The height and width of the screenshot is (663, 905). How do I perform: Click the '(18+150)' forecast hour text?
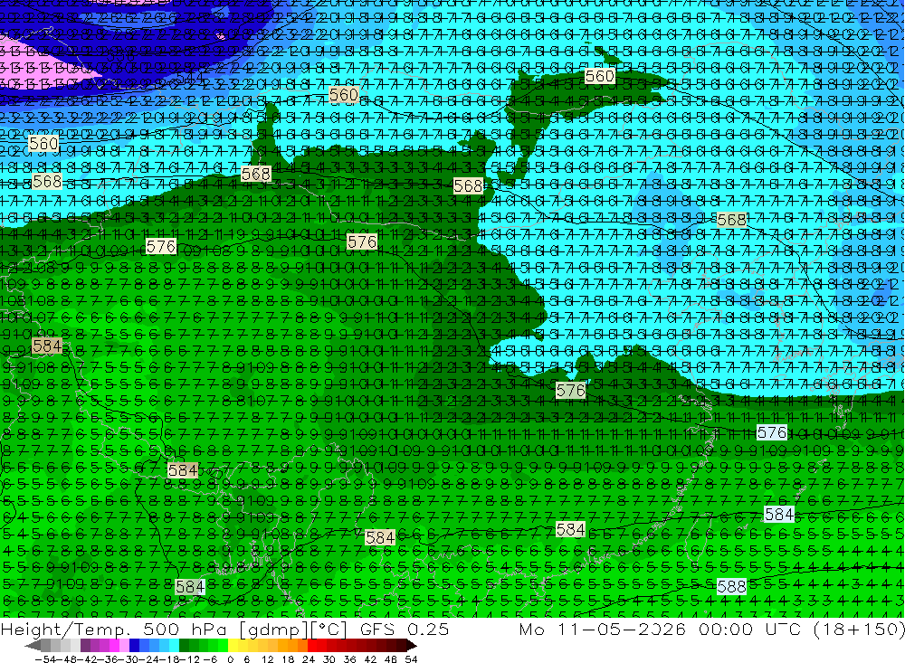point(858,630)
